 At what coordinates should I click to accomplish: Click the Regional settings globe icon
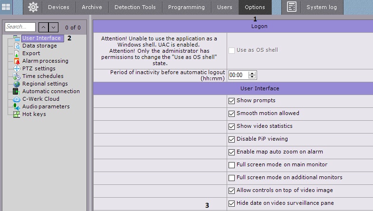click(x=17, y=84)
